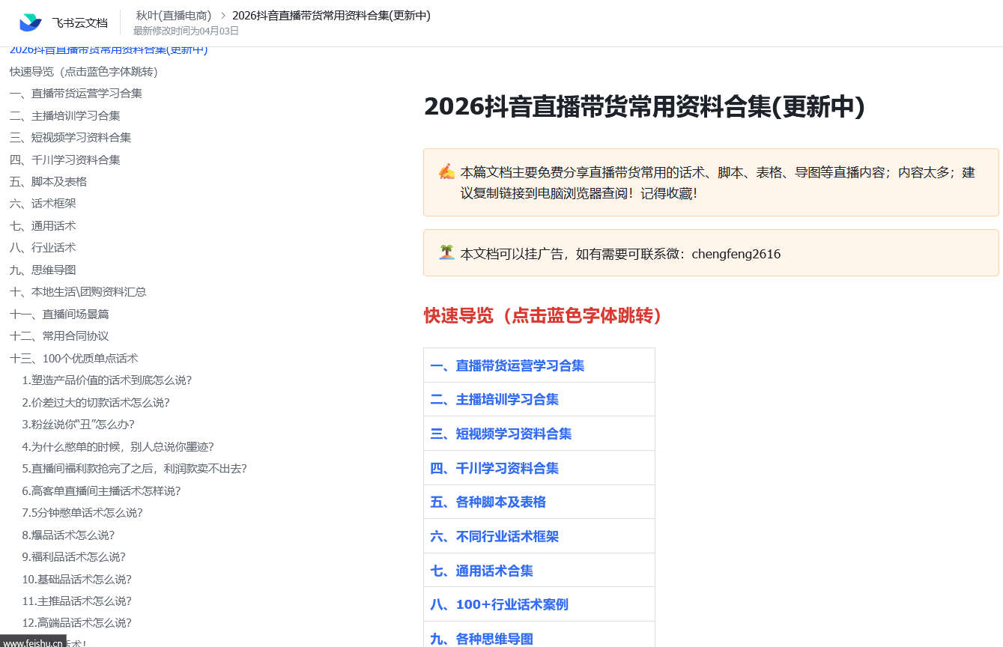Click the chengfeng2616 contact text

[x=736, y=254]
